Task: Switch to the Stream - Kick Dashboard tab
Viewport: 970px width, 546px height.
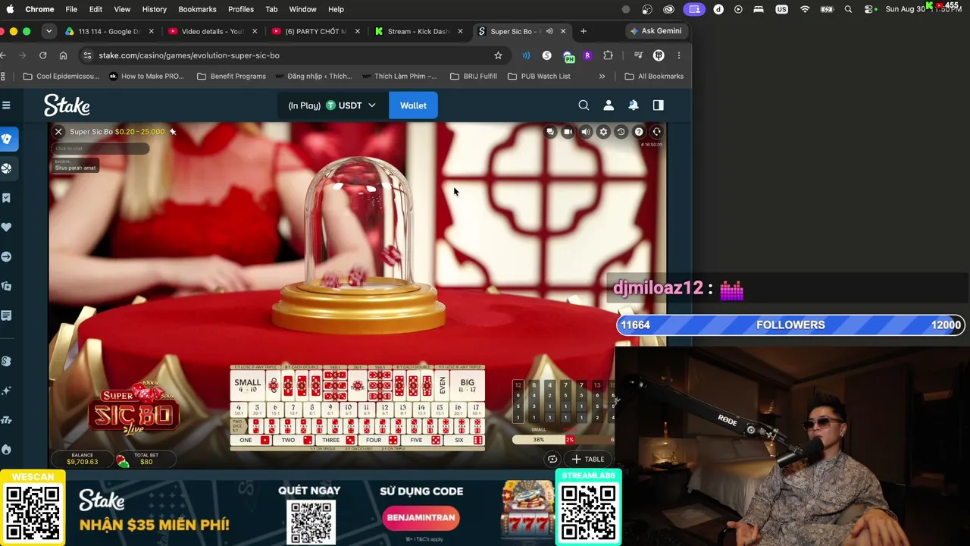Action: 418,31
